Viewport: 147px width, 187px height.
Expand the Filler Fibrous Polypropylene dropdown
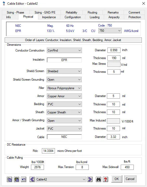pyautogui.click(x=64, y=88)
